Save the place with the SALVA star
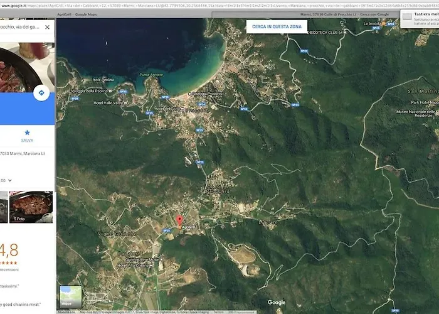The width and height of the screenshot is (439, 314). [27, 136]
